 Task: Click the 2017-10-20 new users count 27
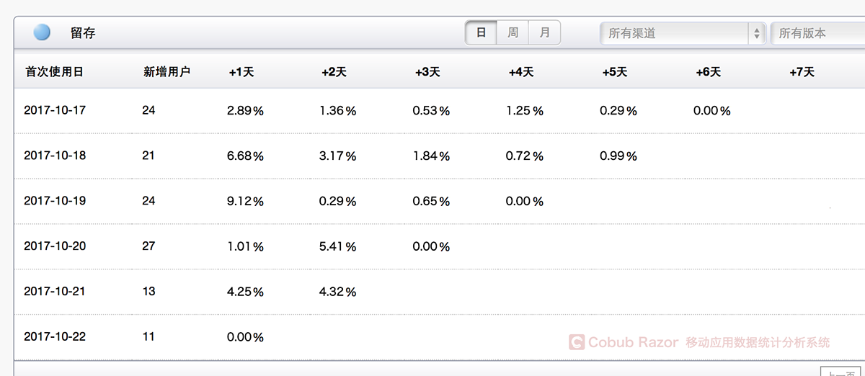(x=148, y=246)
